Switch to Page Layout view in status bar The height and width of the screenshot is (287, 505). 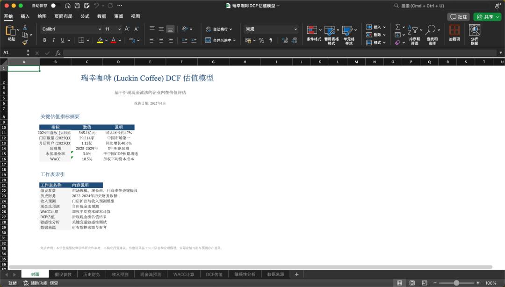(x=412, y=283)
